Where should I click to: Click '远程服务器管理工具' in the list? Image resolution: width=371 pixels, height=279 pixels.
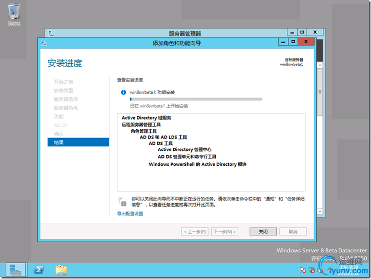tap(141, 125)
